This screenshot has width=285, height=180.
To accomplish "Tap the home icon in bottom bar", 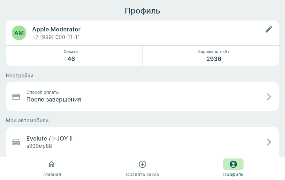I will click(52, 164).
